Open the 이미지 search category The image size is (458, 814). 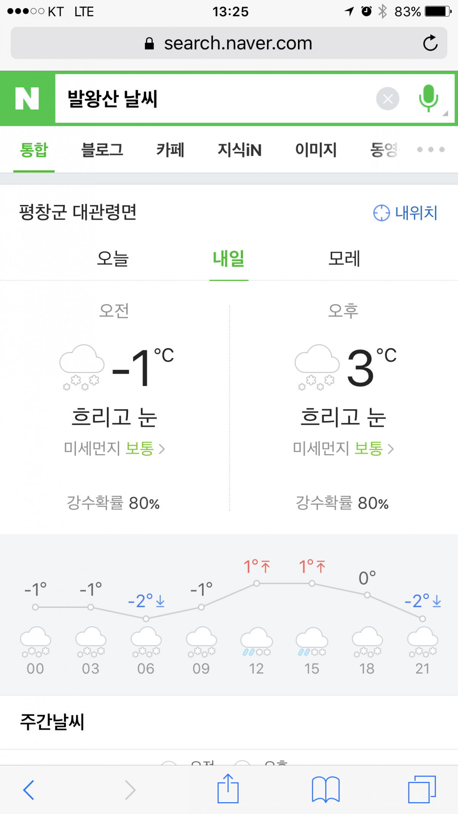pyautogui.click(x=316, y=150)
